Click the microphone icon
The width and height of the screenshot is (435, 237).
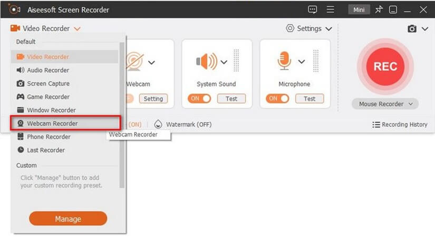click(x=284, y=62)
